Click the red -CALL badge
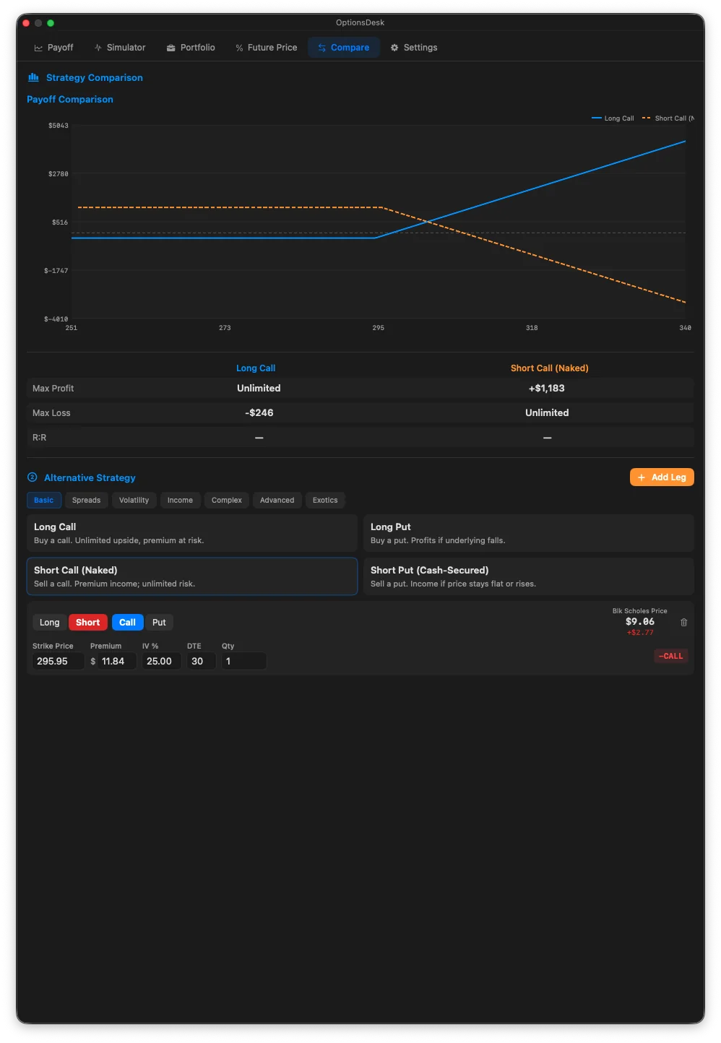The width and height of the screenshot is (721, 1043). pyautogui.click(x=671, y=656)
